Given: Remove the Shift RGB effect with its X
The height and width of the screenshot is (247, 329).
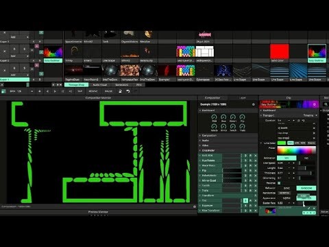Looking at the screenshot, I should tap(256, 156).
